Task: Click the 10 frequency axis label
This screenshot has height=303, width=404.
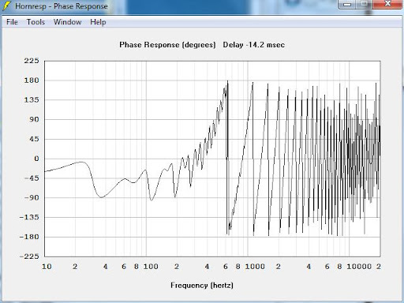Action: 47,267
